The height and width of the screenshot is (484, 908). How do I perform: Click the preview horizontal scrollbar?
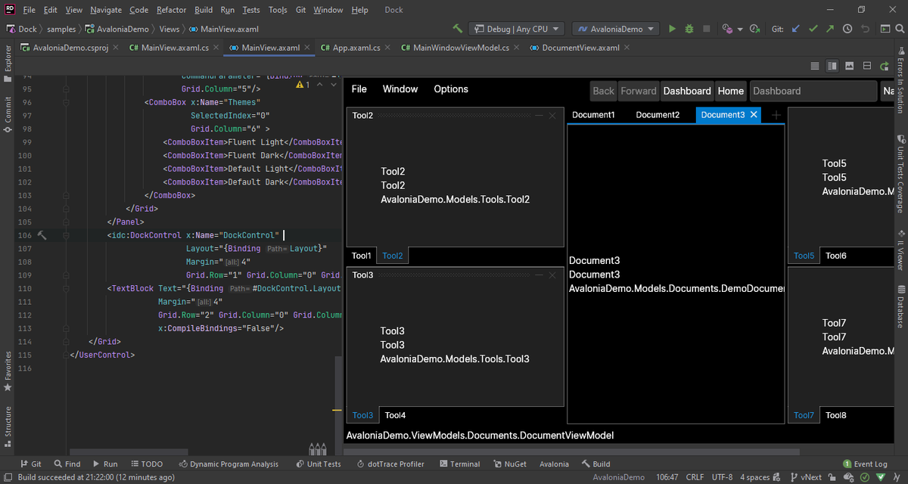[x=573, y=451]
